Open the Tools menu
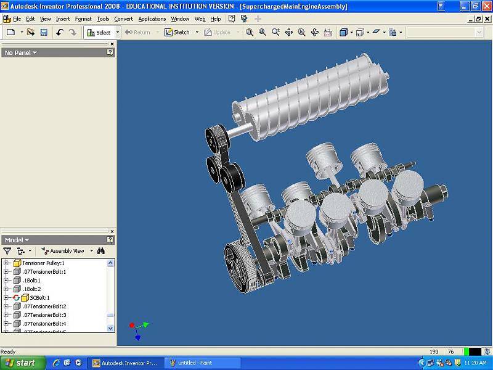This screenshot has height=370, width=493. 103,19
